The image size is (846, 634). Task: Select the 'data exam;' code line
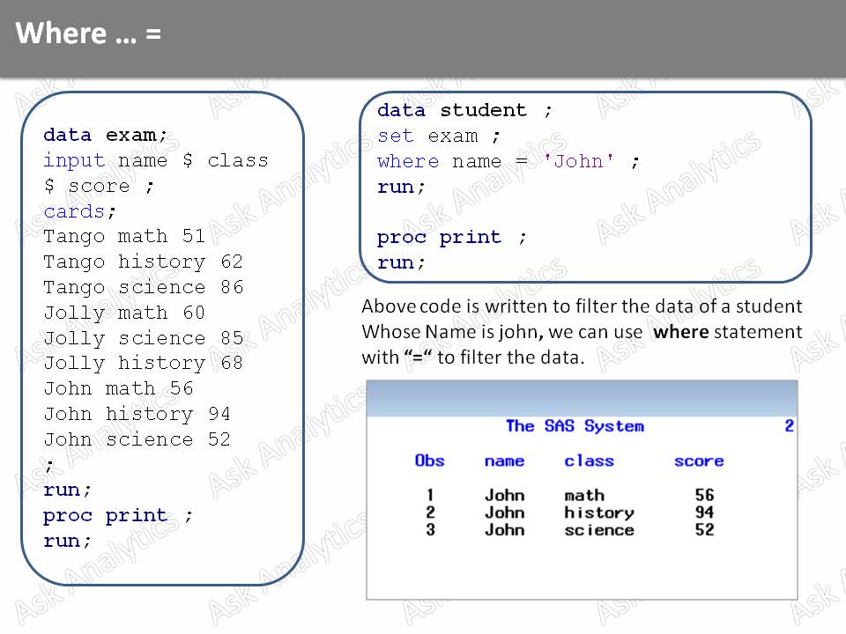[104, 135]
